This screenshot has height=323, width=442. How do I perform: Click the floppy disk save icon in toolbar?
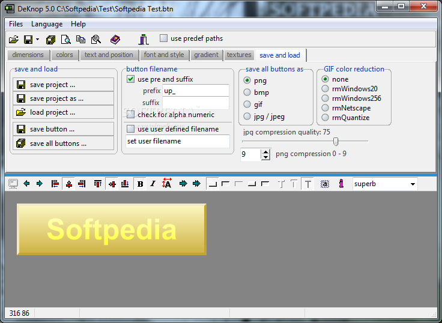(x=28, y=40)
